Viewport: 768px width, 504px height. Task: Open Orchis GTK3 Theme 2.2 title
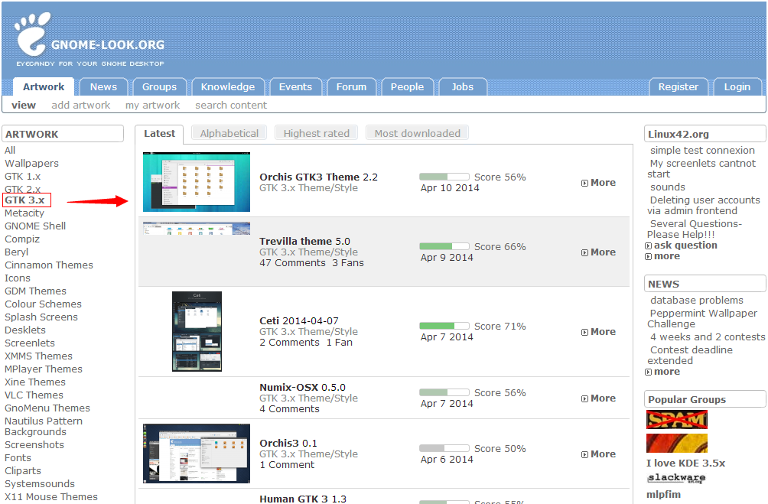point(318,177)
